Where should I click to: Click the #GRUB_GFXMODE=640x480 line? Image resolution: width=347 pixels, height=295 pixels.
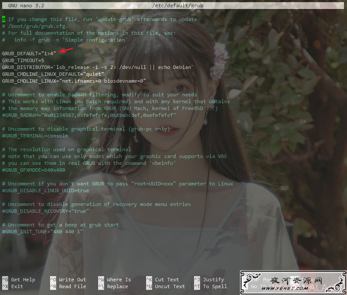34,170
